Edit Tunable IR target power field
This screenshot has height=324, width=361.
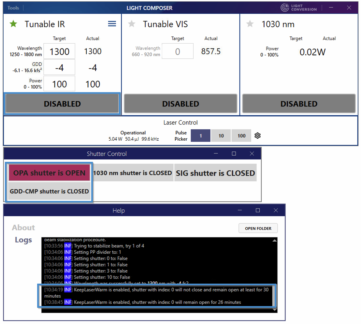(59, 84)
